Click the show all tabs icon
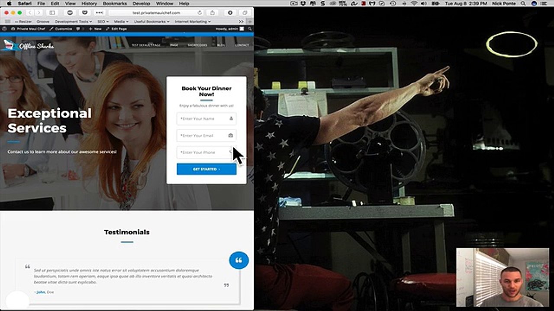554x311 pixels. [245, 13]
